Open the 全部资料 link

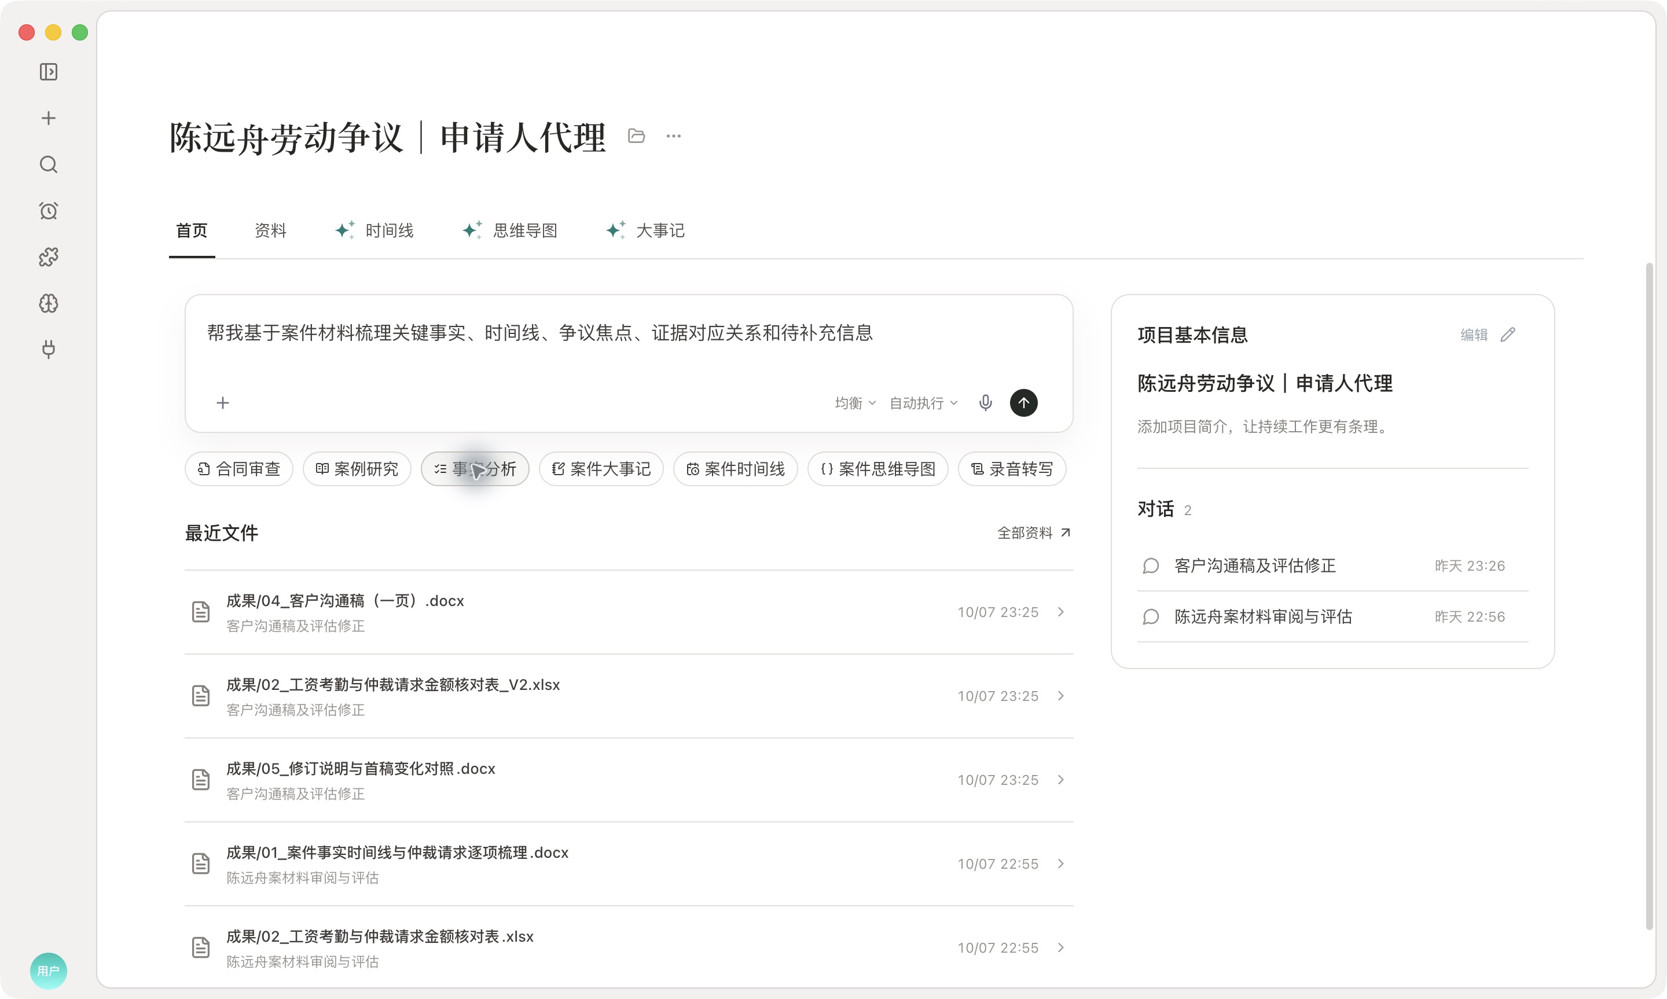tap(1034, 533)
